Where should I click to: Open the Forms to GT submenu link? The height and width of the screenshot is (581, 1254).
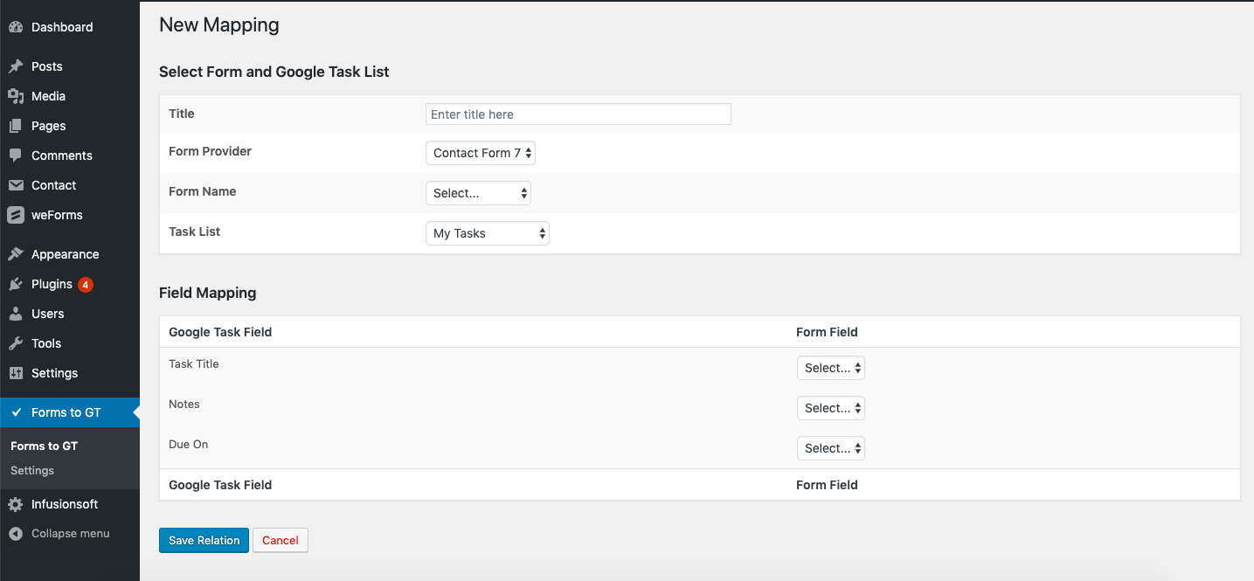click(x=45, y=446)
